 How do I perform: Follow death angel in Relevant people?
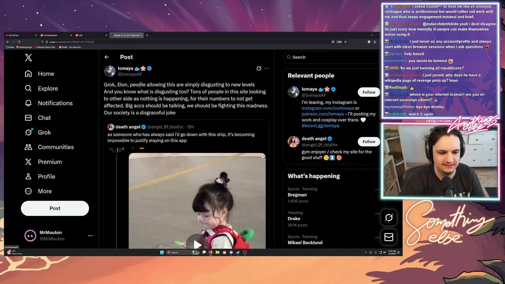369,142
